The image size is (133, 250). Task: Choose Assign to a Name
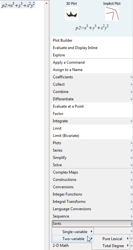(92, 70)
